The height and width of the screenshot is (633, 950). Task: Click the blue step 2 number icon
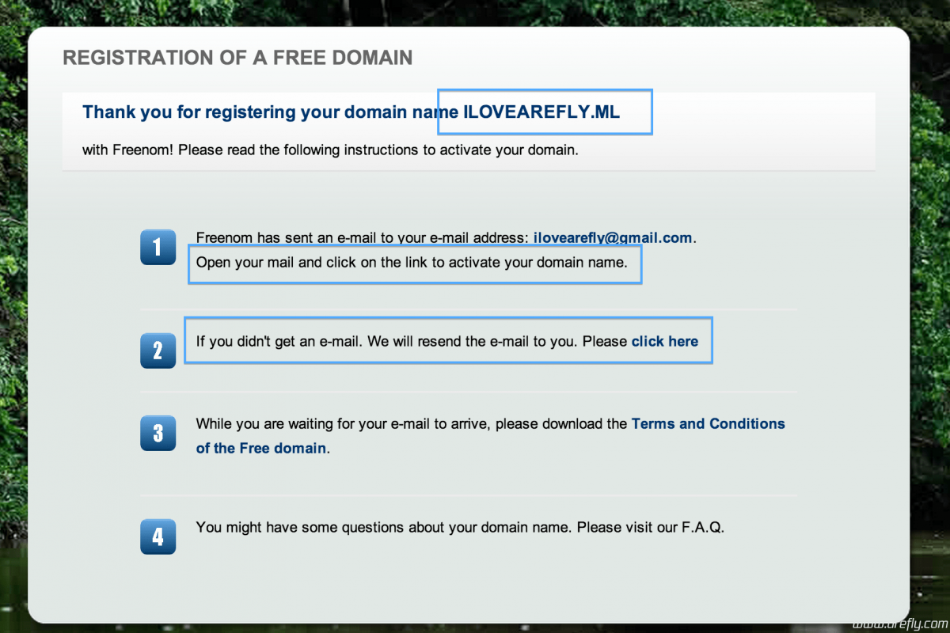coord(158,350)
